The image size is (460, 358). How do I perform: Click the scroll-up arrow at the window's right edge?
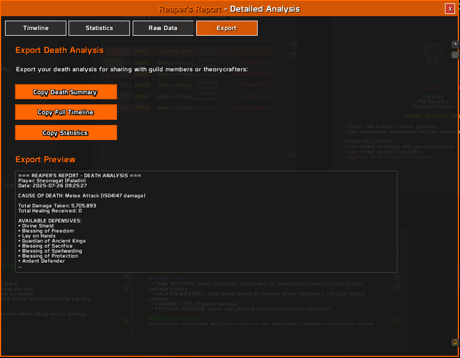tap(455, 45)
